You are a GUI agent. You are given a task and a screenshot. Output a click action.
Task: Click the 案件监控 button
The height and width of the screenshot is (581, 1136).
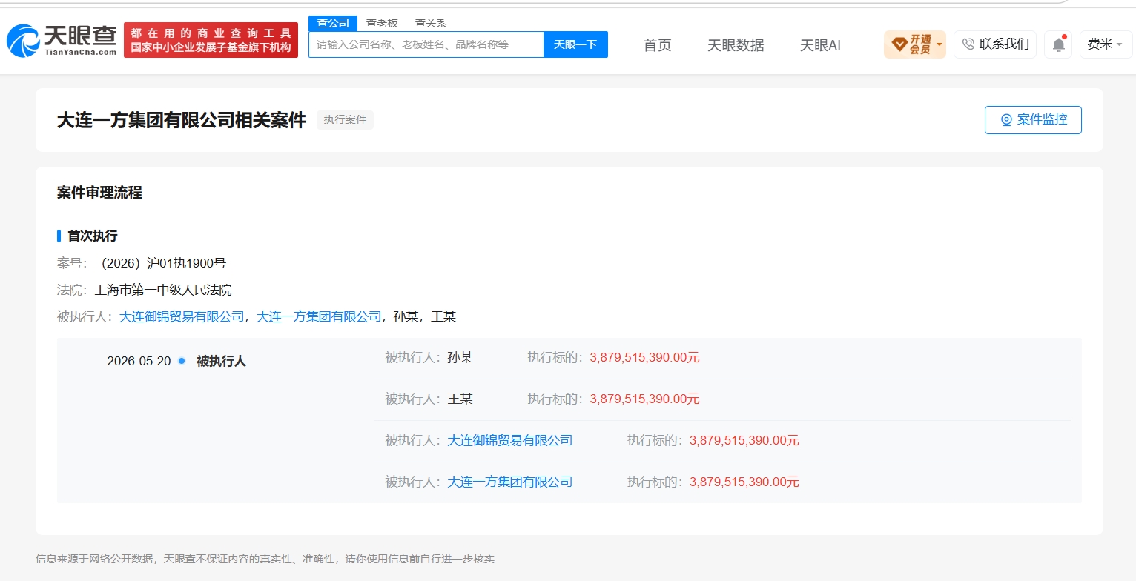coord(1033,120)
